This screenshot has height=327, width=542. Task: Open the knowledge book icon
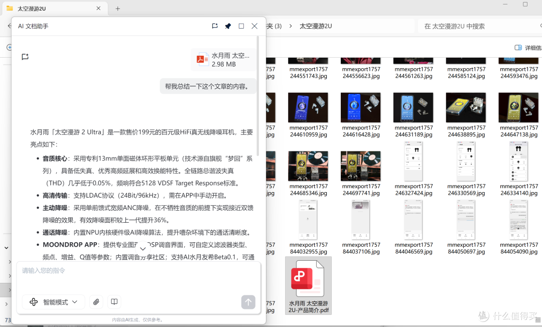pyautogui.click(x=114, y=302)
